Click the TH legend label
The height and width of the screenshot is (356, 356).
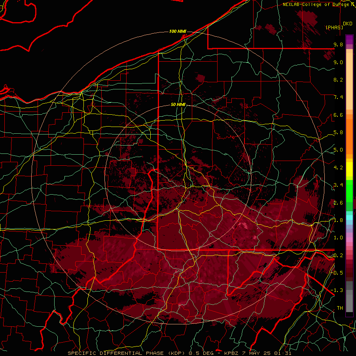coord(340,308)
